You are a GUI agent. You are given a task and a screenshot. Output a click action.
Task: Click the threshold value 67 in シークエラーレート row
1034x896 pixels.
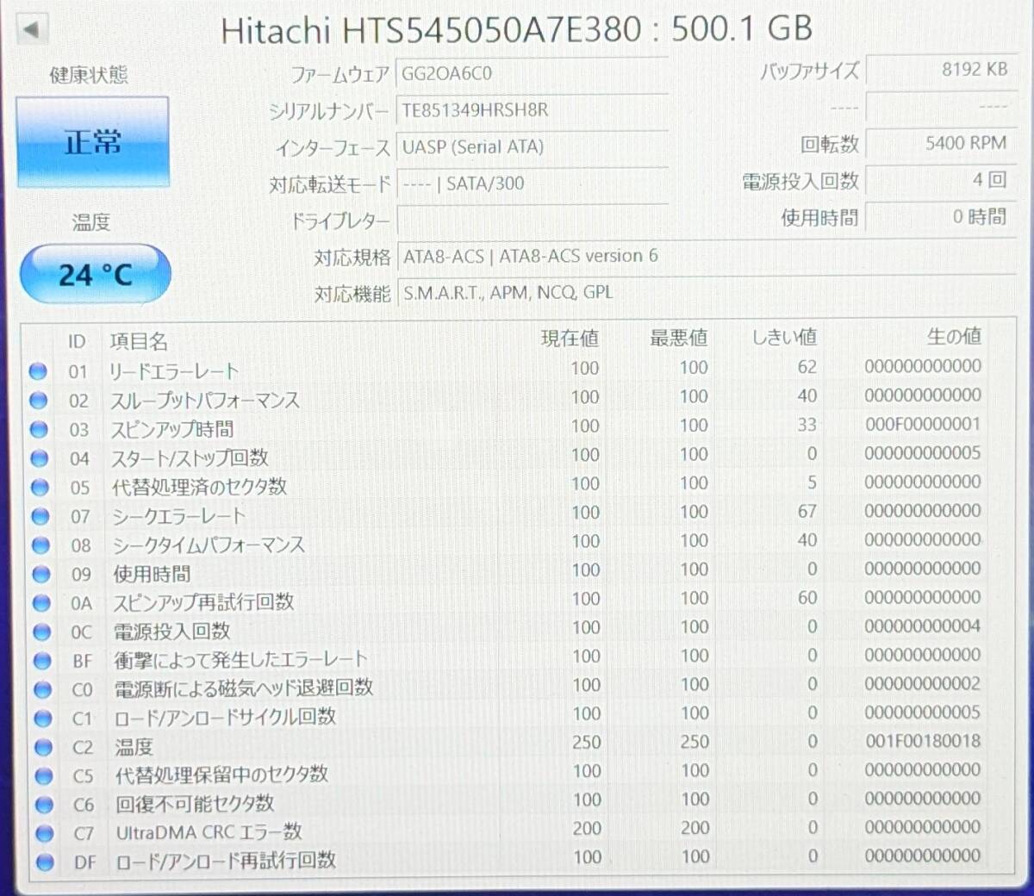pos(807,512)
